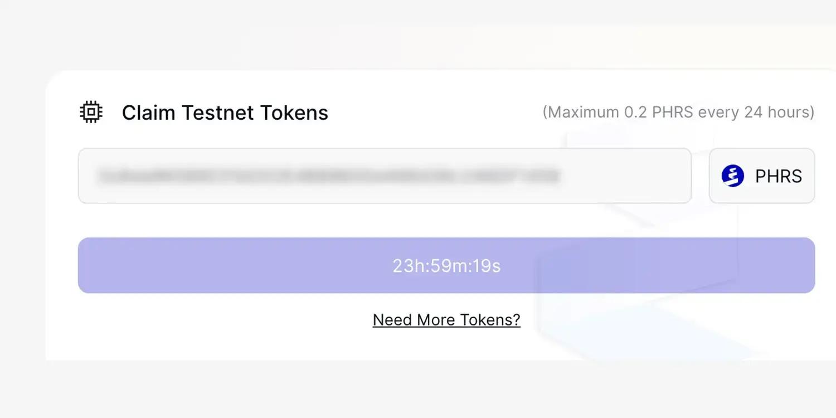
Task: Click the blue PHRS token logo
Action: pyautogui.click(x=732, y=176)
